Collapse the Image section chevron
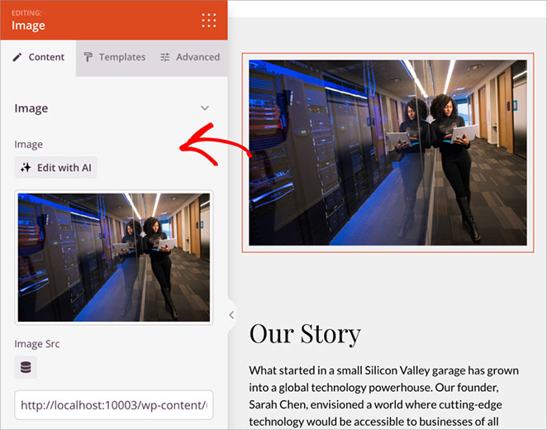The width and height of the screenshot is (547, 430). tap(205, 108)
